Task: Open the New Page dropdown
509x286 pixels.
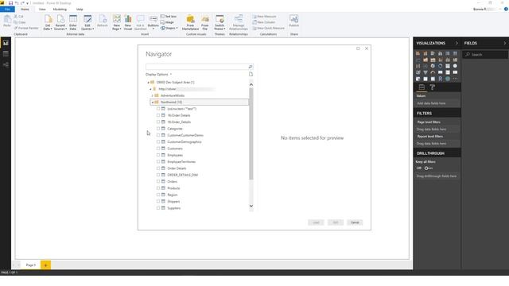Action: (x=117, y=22)
